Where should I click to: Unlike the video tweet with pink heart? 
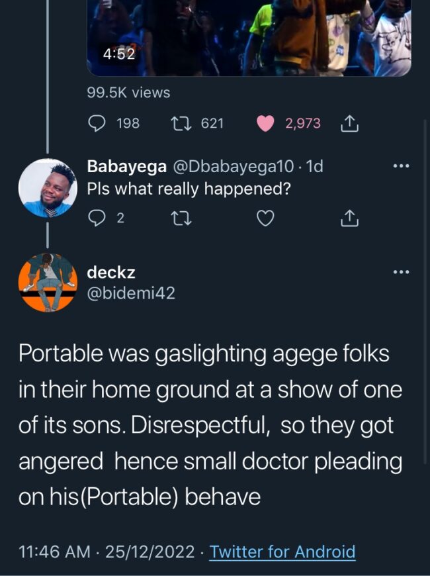[x=265, y=123]
